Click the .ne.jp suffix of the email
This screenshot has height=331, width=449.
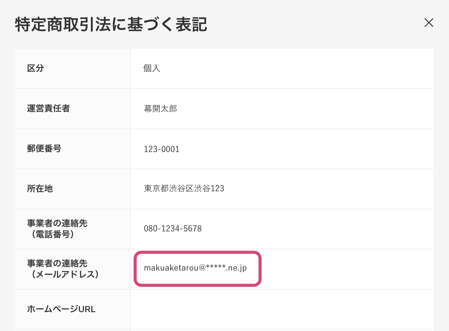pyautogui.click(x=237, y=268)
